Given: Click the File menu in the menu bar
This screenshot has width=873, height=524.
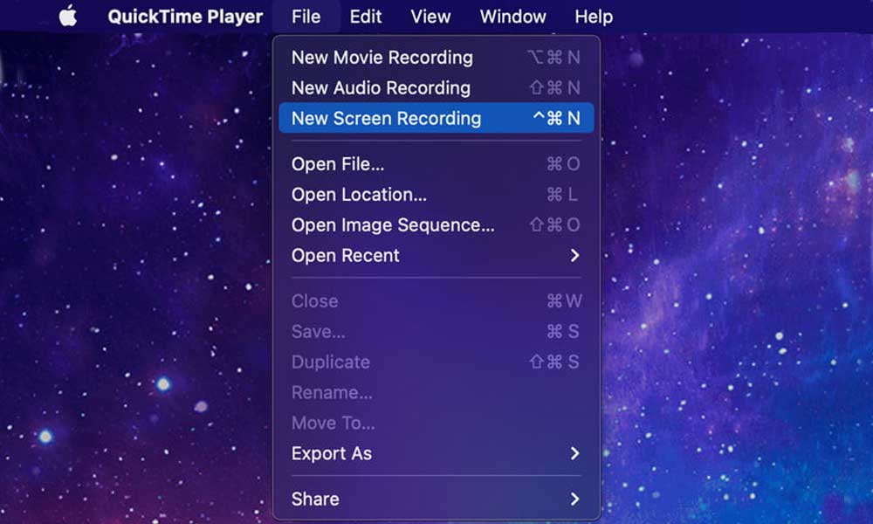Looking at the screenshot, I should point(306,15).
